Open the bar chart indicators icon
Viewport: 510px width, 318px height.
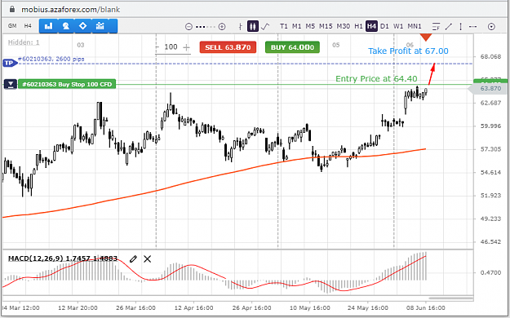point(48,26)
